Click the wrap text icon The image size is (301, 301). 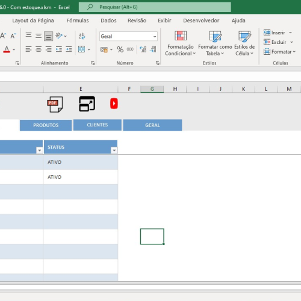(82, 36)
